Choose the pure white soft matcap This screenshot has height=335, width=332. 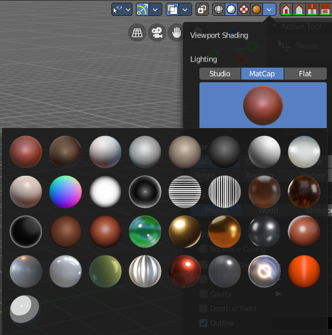point(105,192)
